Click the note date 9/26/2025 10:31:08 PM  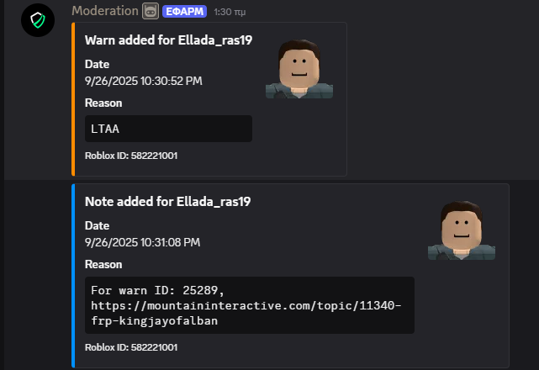tap(142, 242)
